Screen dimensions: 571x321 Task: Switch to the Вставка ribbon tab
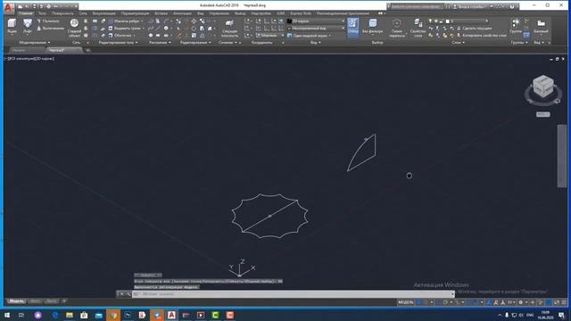(161, 13)
